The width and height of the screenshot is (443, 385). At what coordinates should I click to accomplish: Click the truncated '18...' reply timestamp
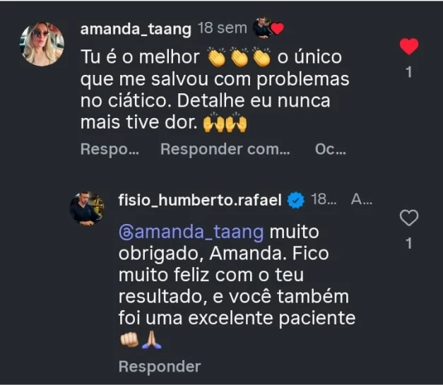coord(324,200)
